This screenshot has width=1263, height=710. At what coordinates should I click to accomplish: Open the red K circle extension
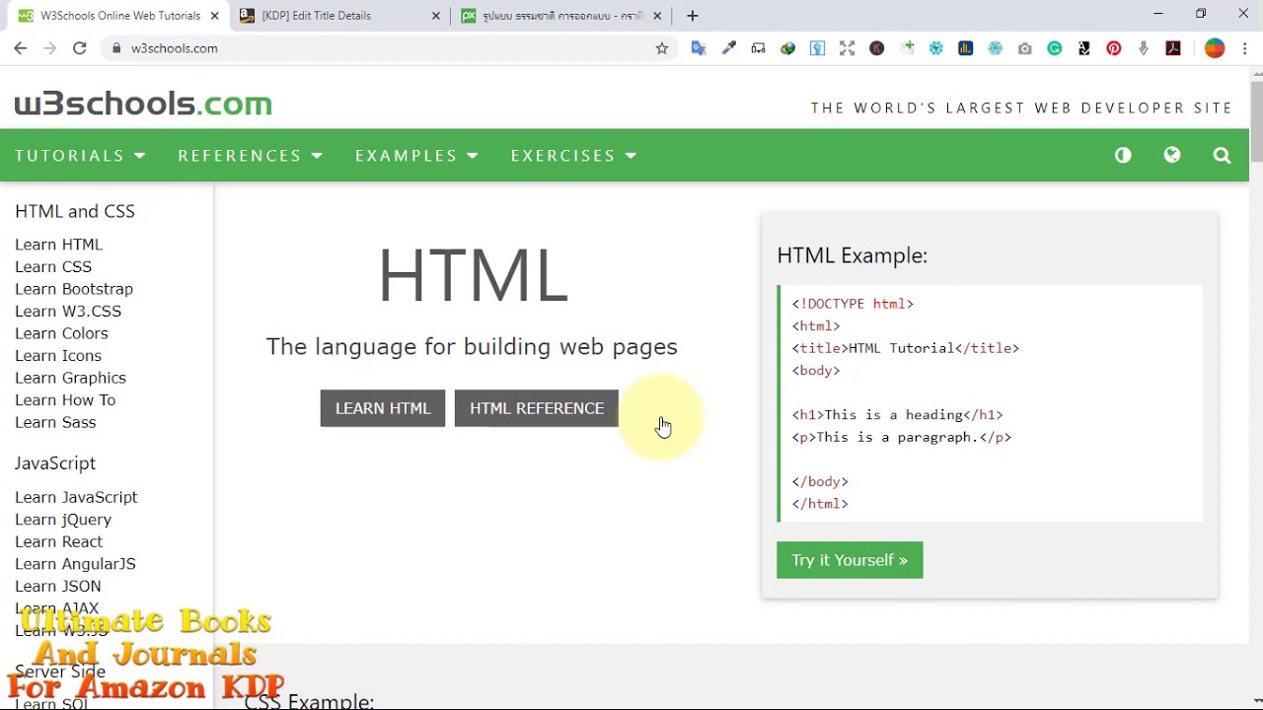tap(876, 48)
